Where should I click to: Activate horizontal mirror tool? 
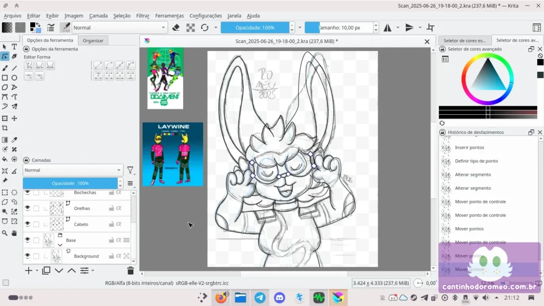point(387,28)
